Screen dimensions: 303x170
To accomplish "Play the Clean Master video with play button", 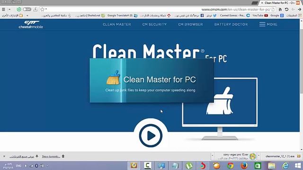I will coord(151,136).
